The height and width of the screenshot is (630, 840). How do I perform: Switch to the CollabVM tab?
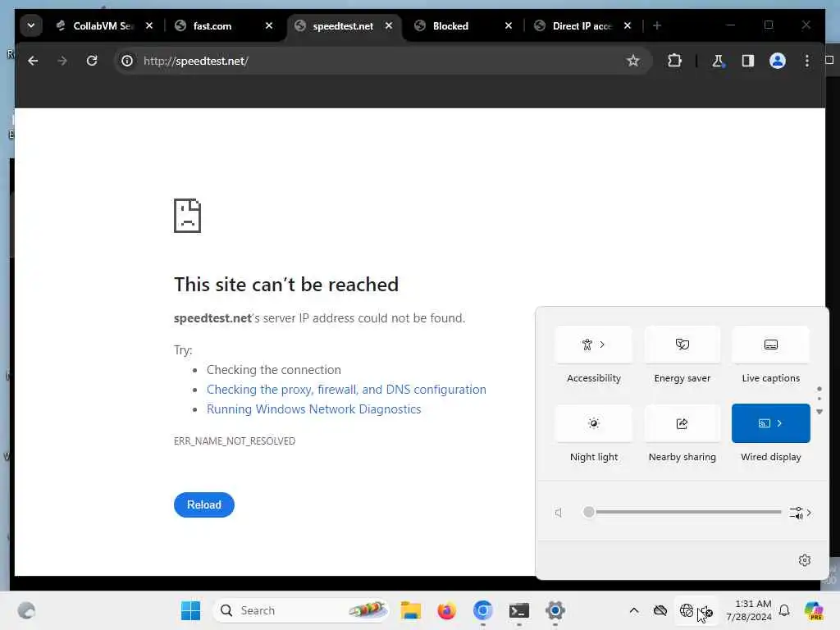point(104,25)
